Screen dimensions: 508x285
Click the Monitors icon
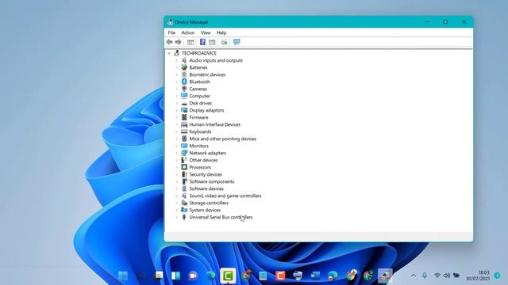[x=184, y=146]
